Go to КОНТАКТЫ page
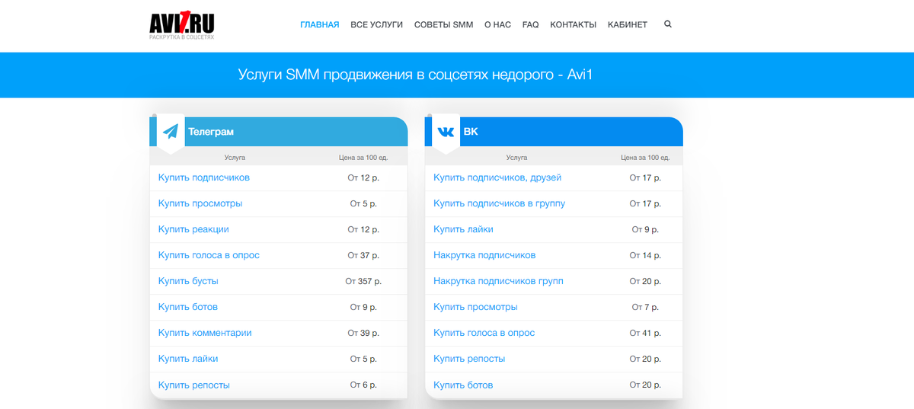914x409 pixels. 574,24
